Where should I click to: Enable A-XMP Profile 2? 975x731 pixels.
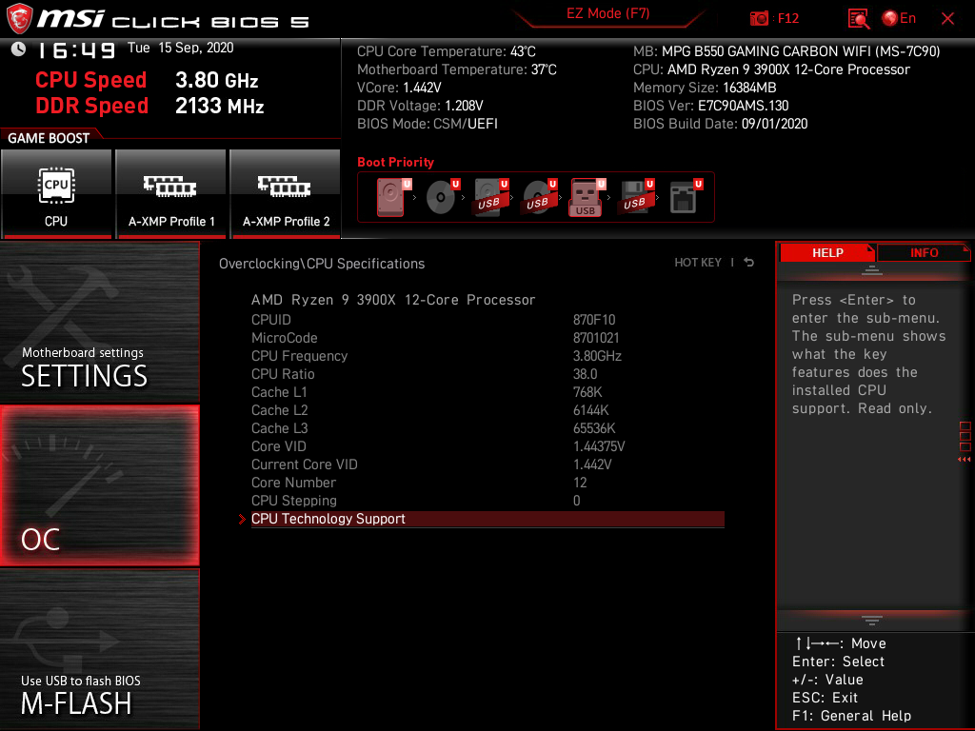point(286,193)
